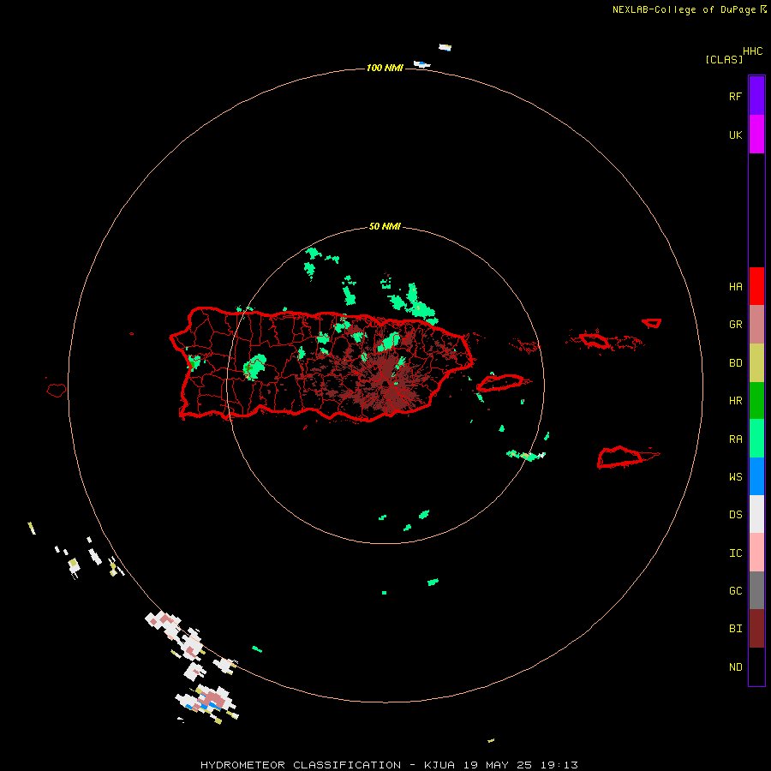The height and width of the screenshot is (771, 771).
Task: Click the ND legend label
Action: (735, 667)
